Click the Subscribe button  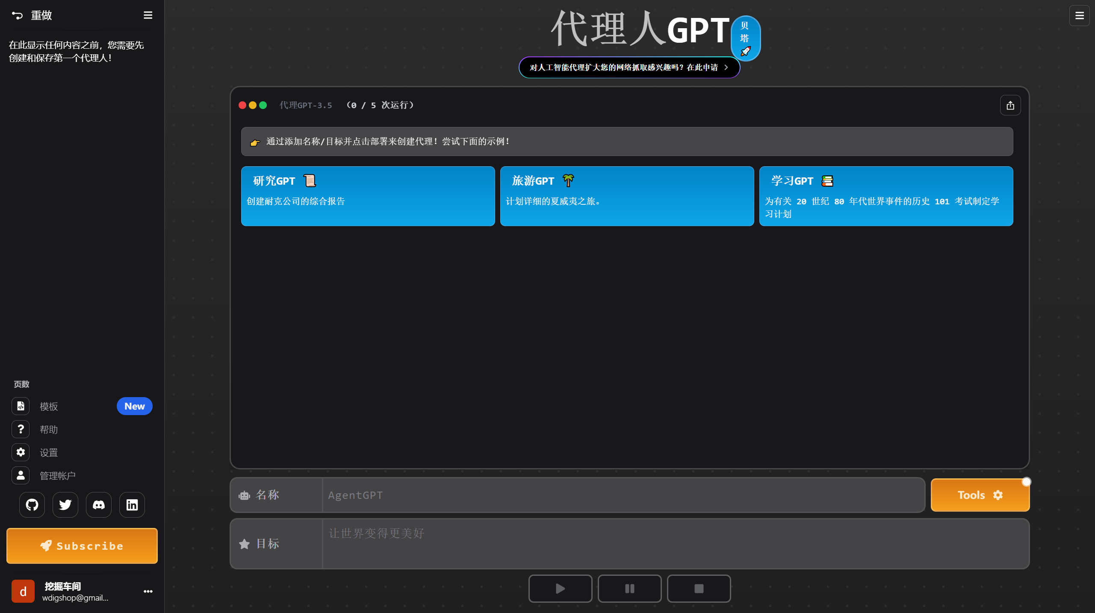click(x=82, y=546)
